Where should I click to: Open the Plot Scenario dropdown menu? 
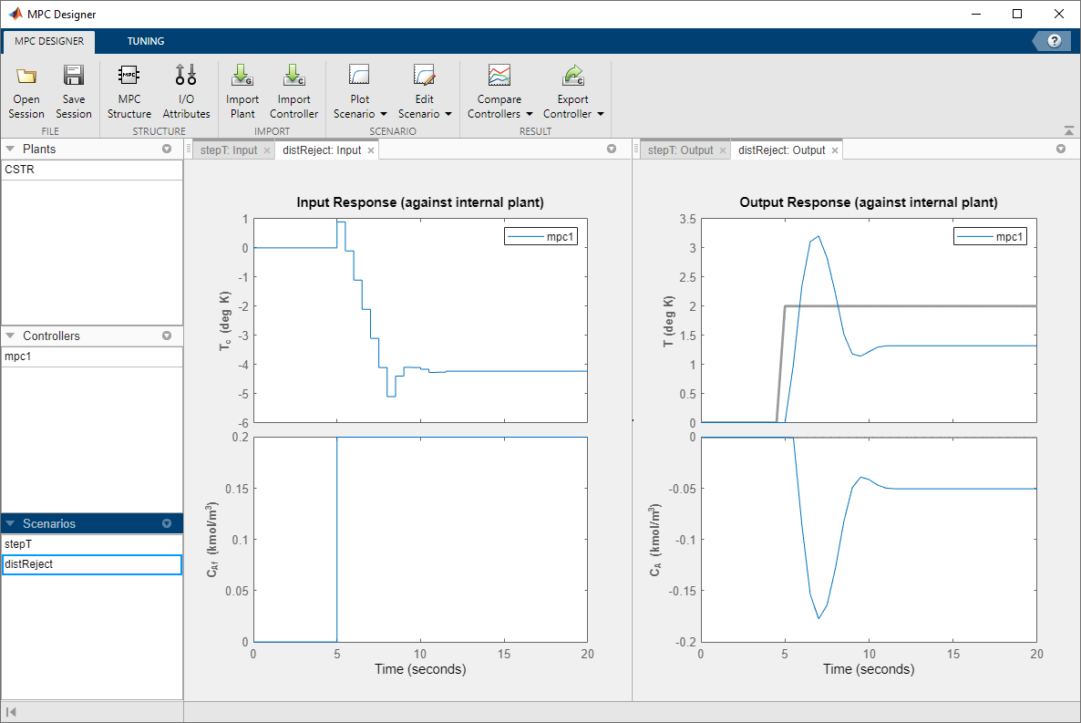(384, 115)
